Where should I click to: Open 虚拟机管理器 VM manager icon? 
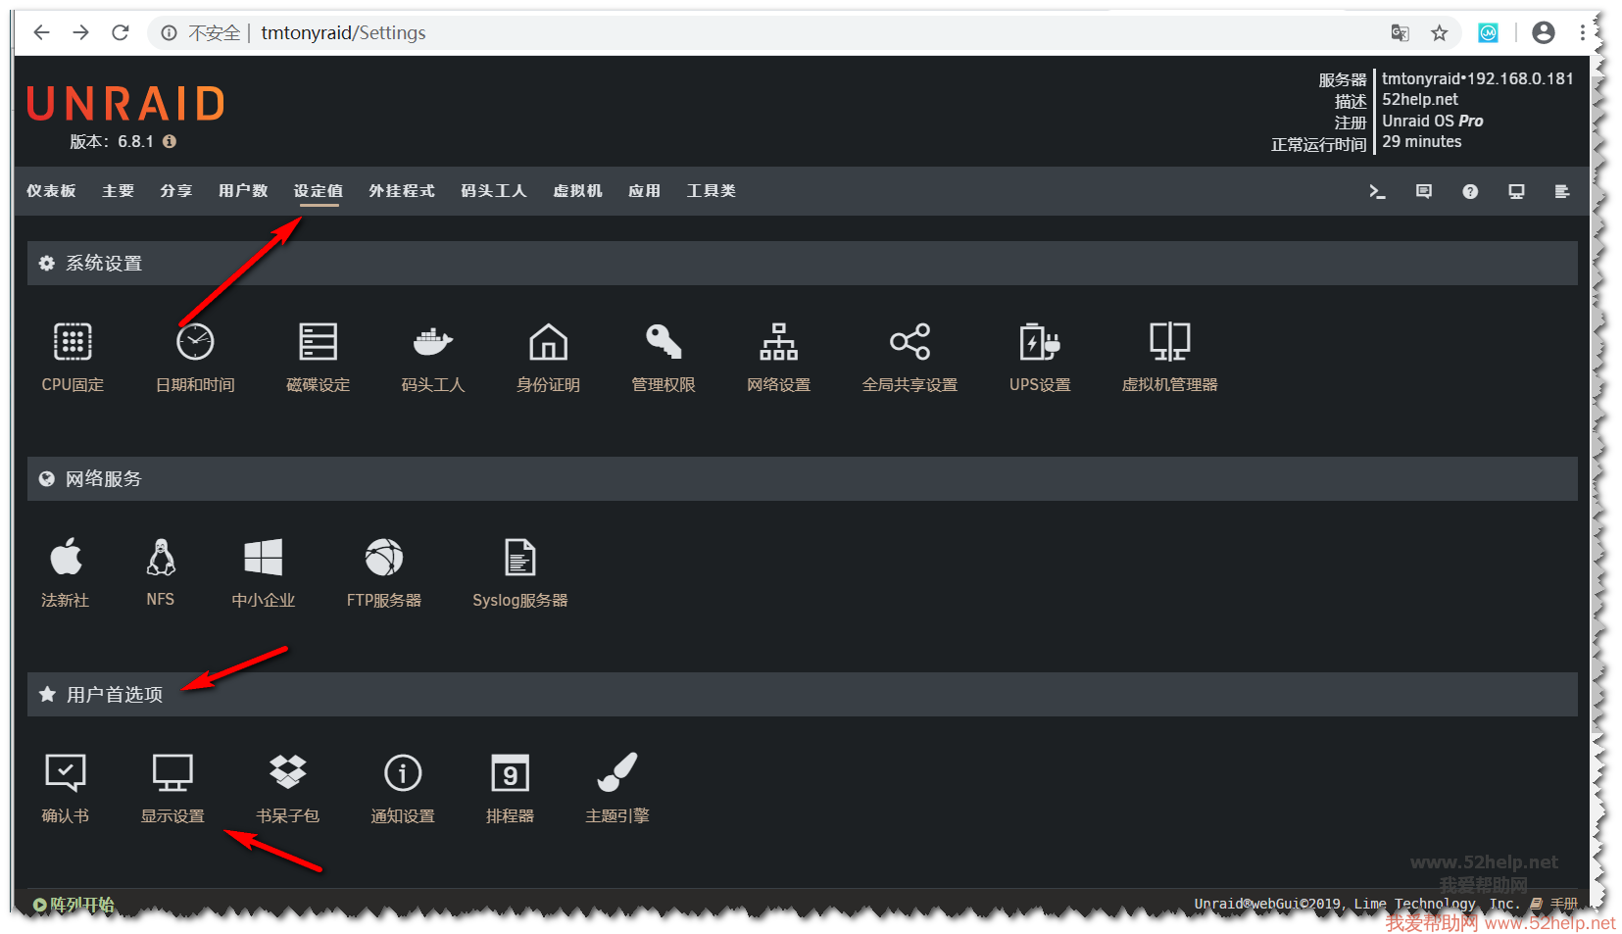point(1169,342)
